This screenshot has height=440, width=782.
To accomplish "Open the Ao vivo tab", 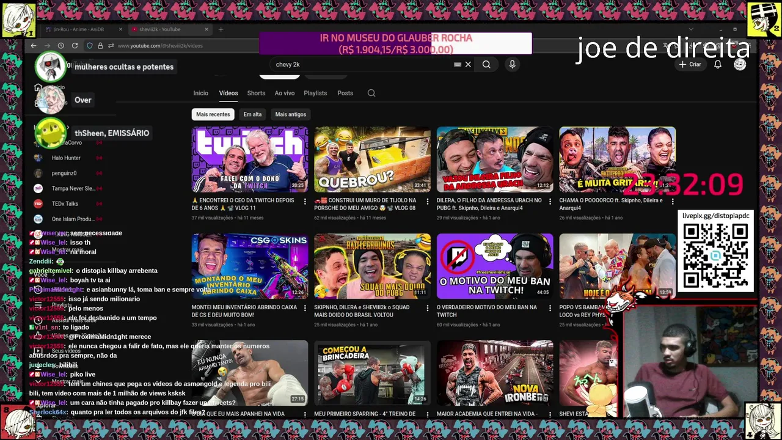I will pos(285,93).
